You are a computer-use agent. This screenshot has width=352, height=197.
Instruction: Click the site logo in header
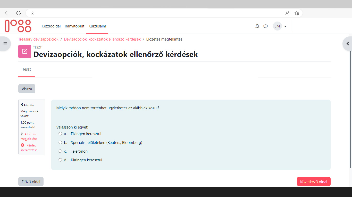(x=18, y=26)
